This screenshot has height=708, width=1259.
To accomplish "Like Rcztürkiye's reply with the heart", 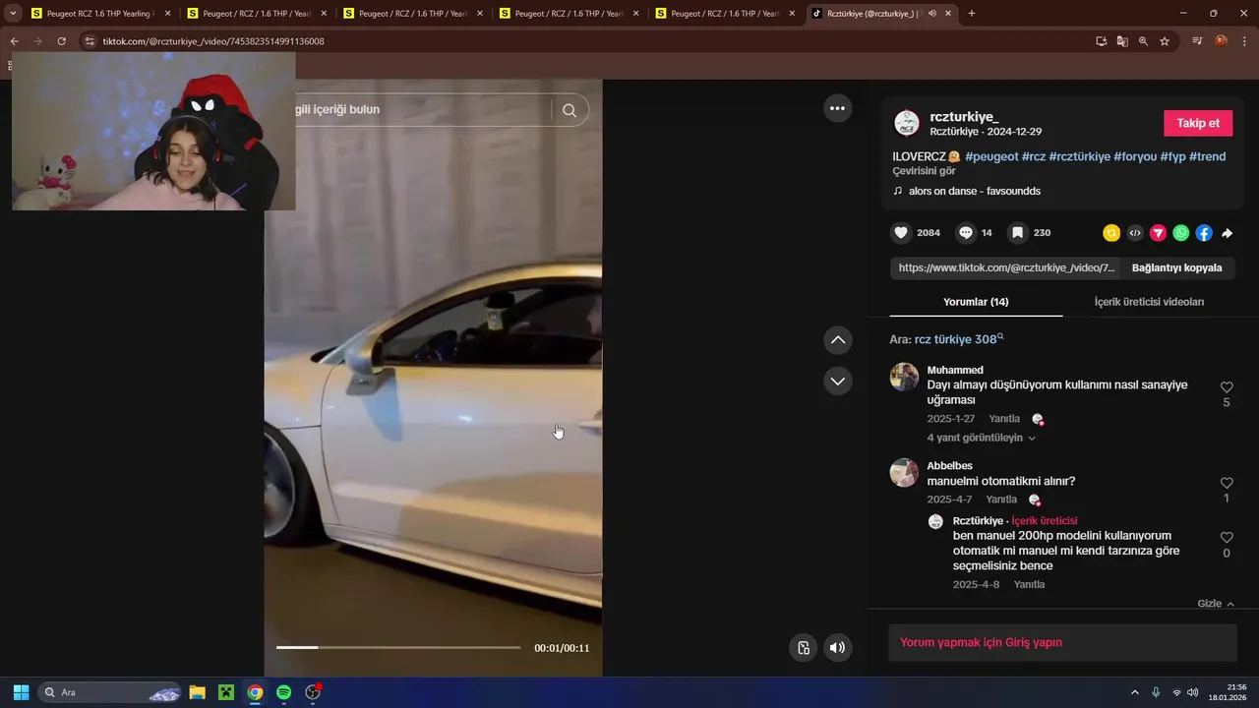I will (1227, 538).
